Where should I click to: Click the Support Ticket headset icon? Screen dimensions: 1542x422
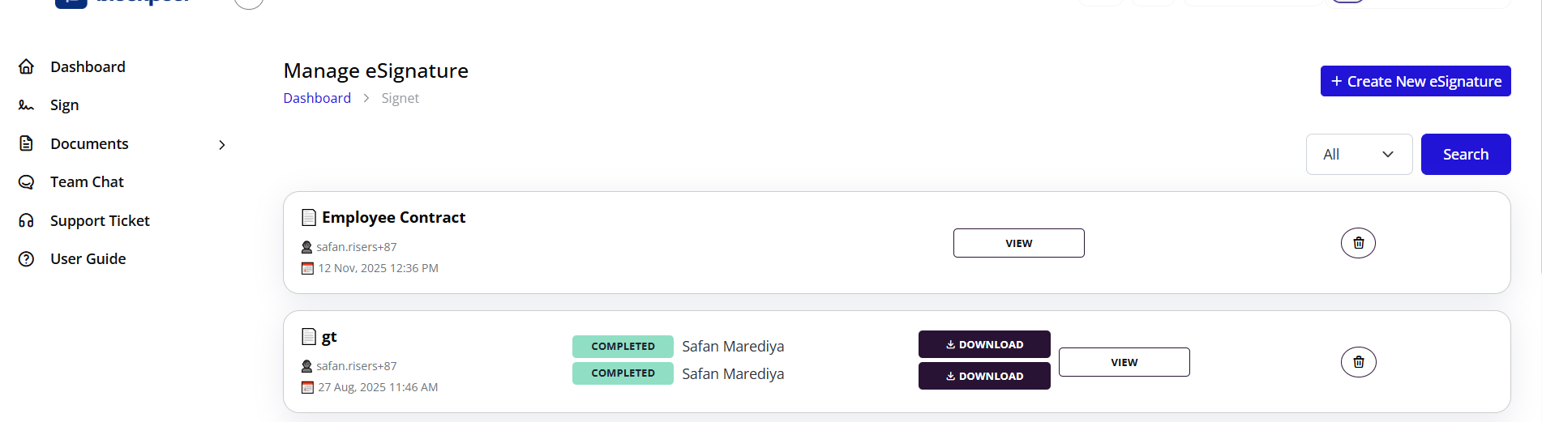coord(26,220)
